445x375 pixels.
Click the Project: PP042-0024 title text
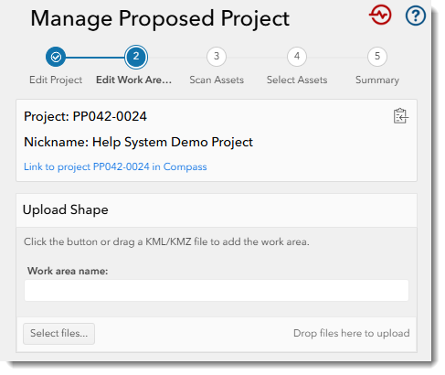tap(85, 116)
